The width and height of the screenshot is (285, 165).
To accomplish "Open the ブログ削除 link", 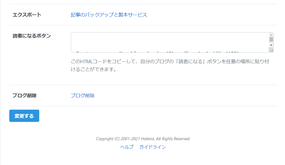I will [x=83, y=95].
